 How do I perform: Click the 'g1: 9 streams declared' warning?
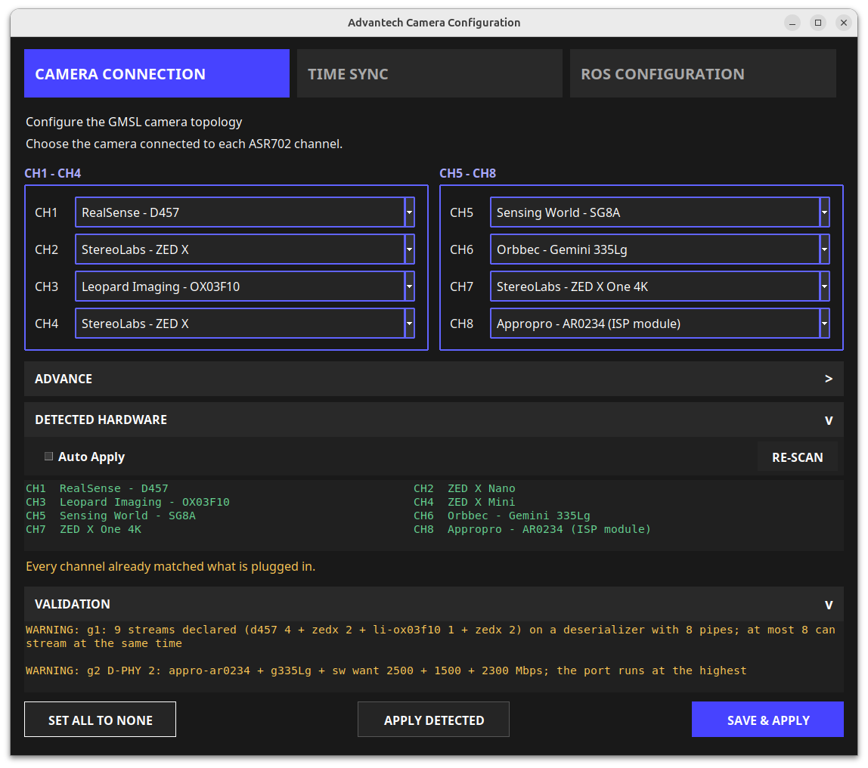[431, 637]
